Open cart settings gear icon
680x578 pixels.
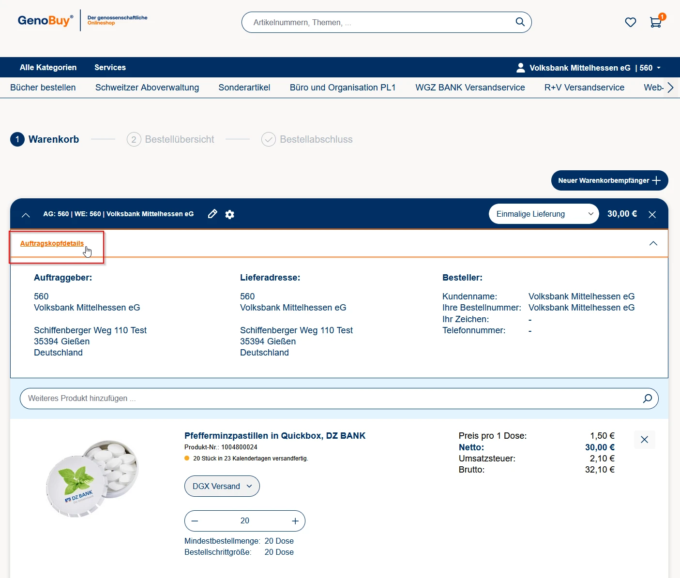click(x=230, y=214)
